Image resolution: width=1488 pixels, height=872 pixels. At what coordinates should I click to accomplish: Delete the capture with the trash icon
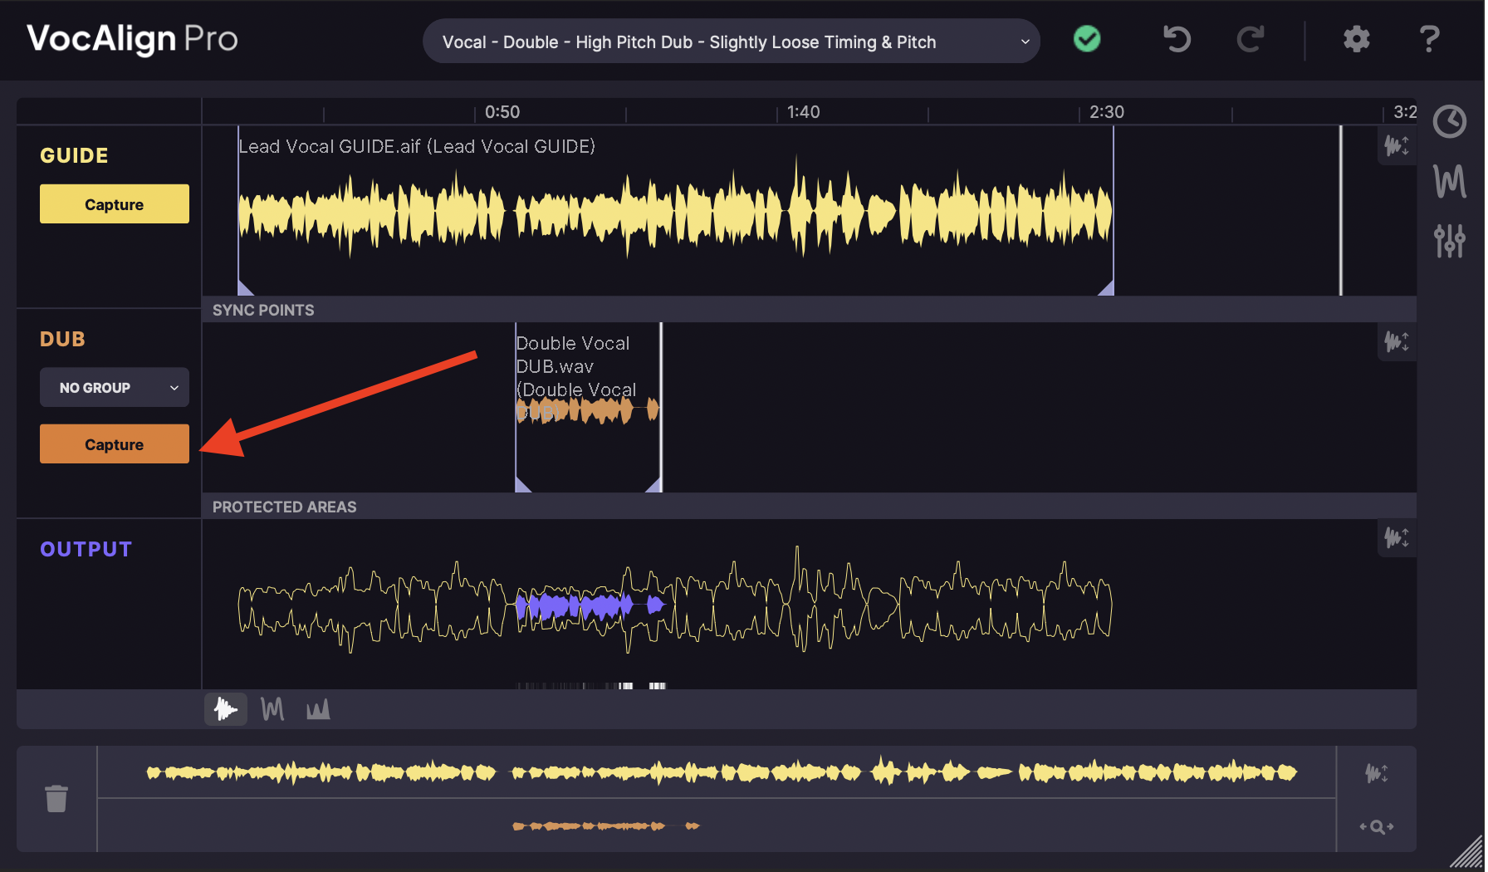click(x=56, y=798)
